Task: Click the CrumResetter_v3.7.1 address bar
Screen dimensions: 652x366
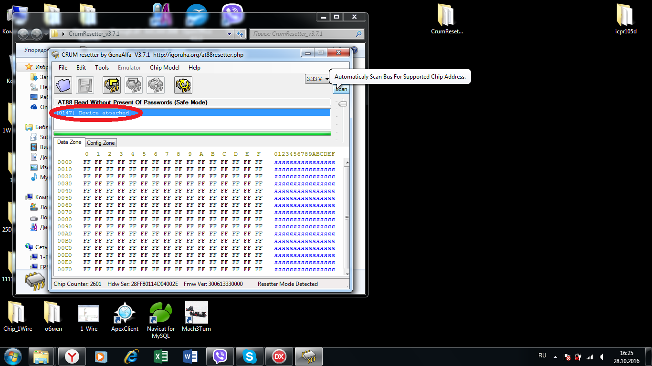Action: [143, 34]
